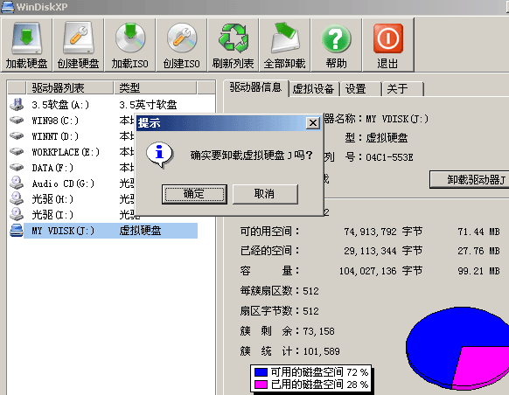Open the 设置 settings tab
509x395 pixels.
(360, 89)
